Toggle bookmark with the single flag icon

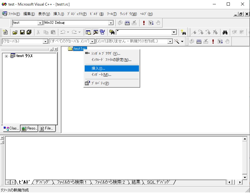point(194,32)
